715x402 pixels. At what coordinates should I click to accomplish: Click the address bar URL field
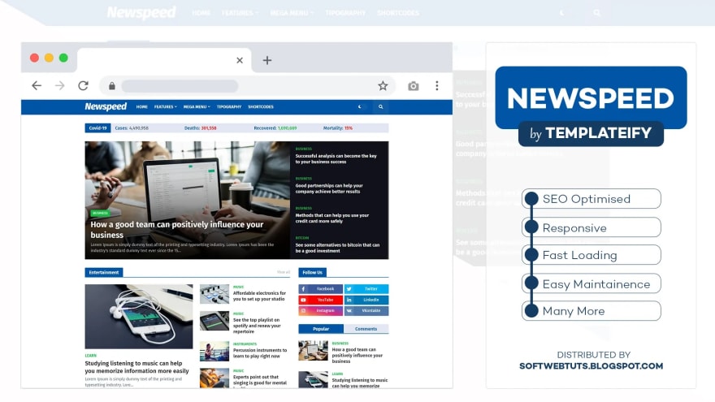pyautogui.click(x=247, y=86)
